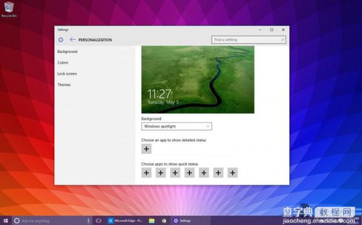The width and height of the screenshot is (362, 225).
Task: Add sixth quick status app slot
Action: 218,173
